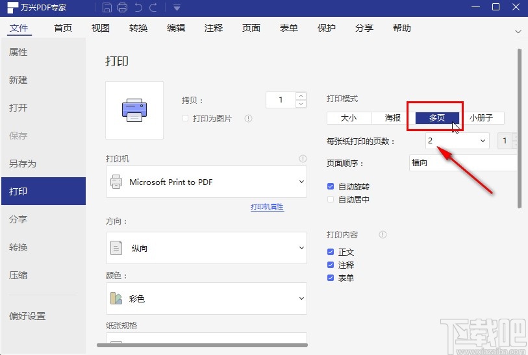Switch to the 分享 ribbon tab
Screen dimensions: 528x355
point(364,28)
